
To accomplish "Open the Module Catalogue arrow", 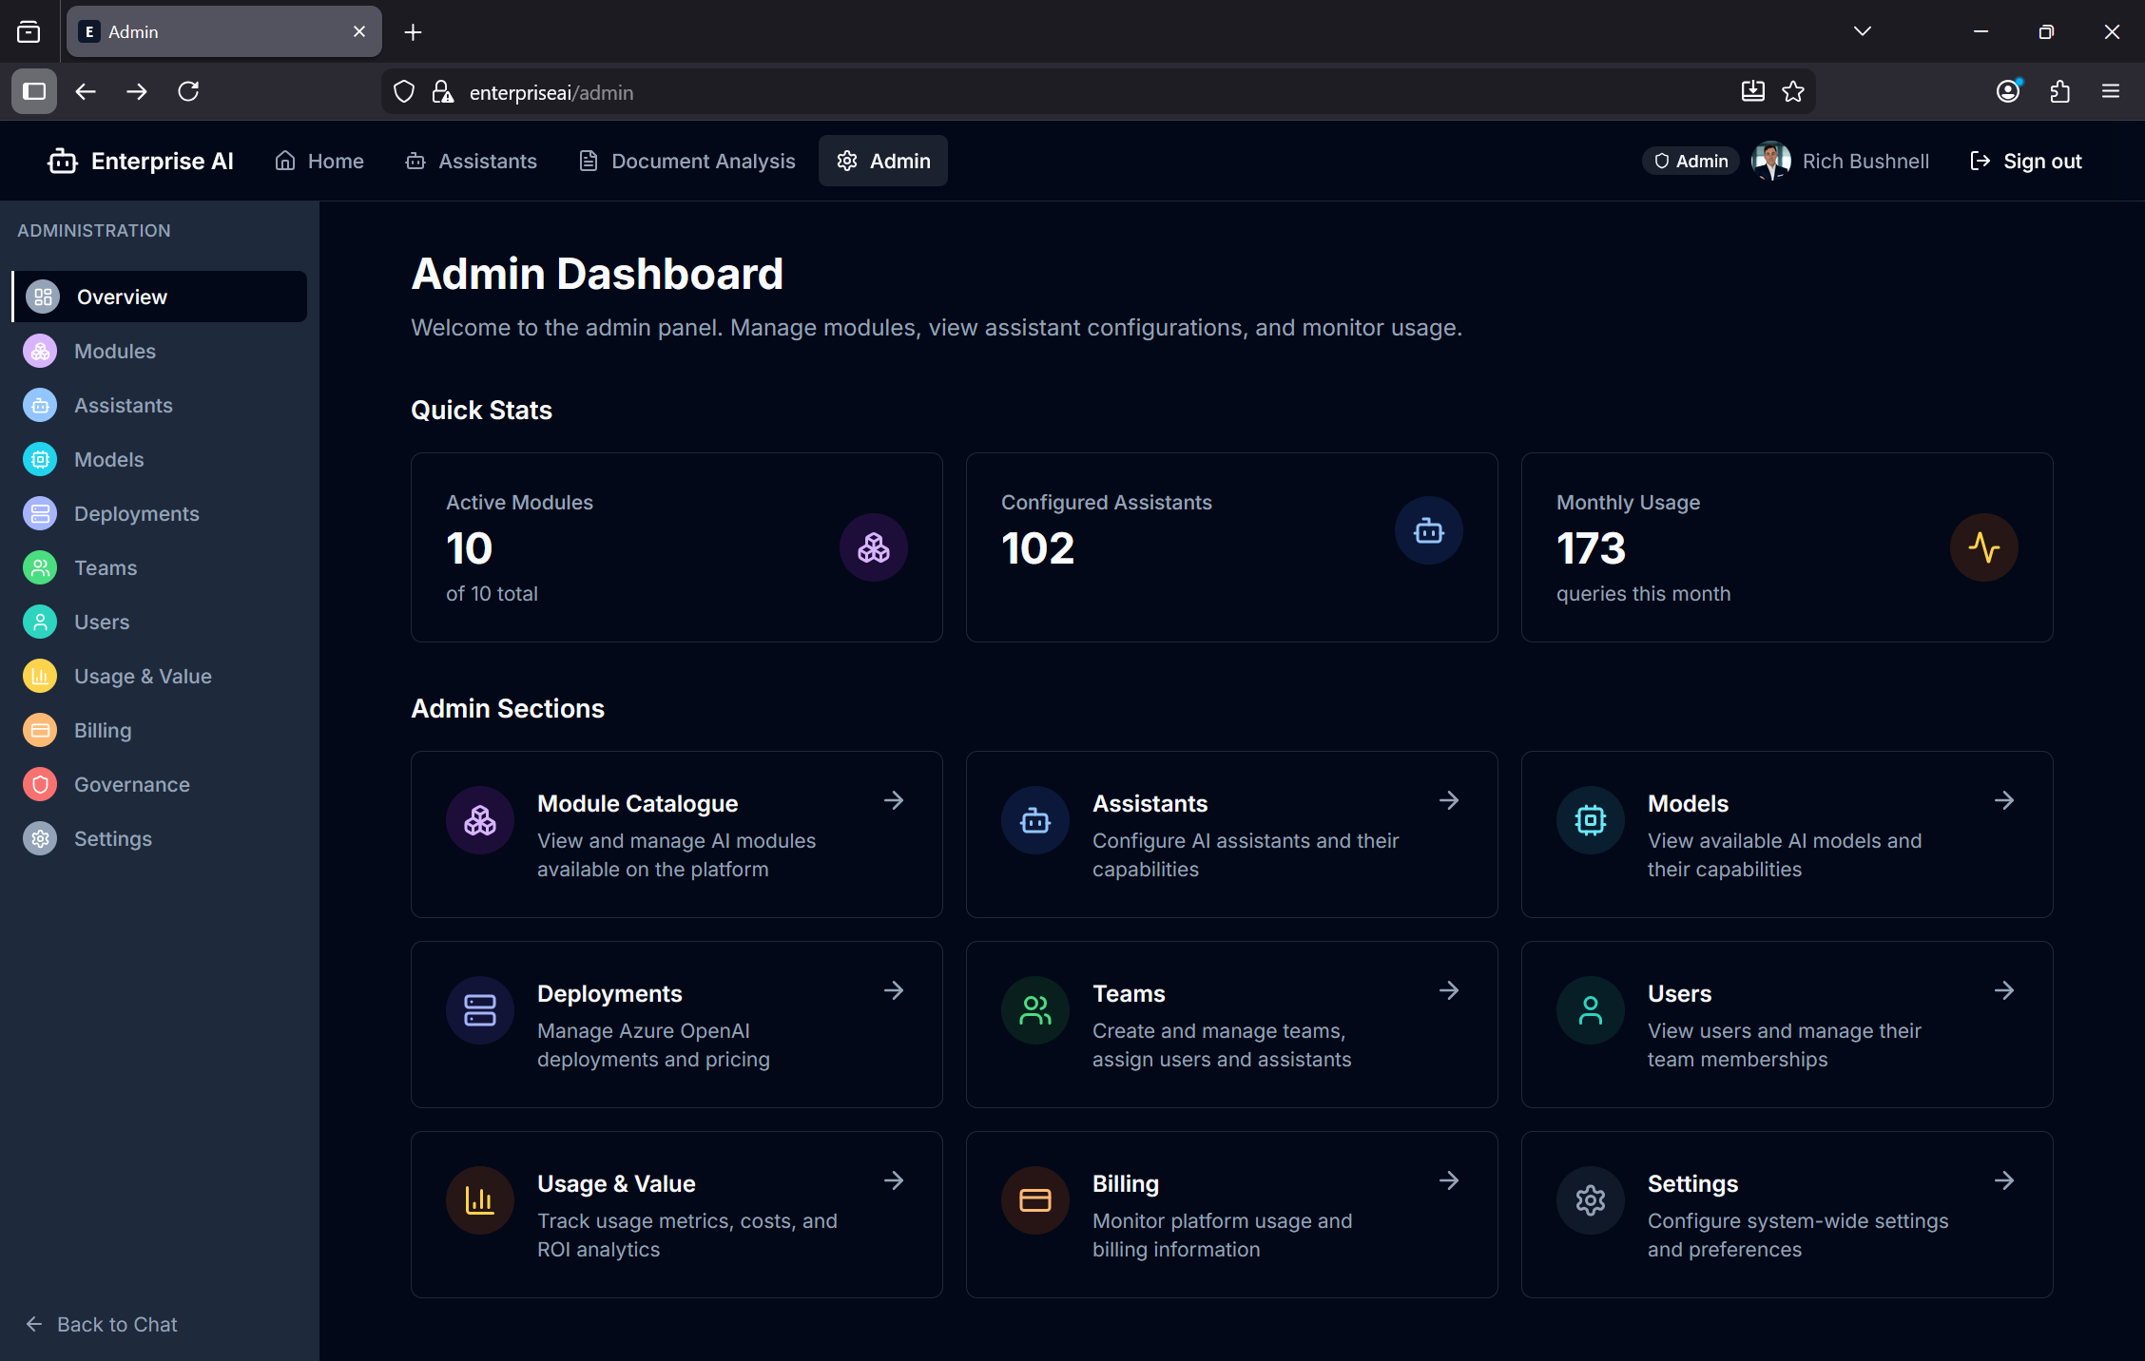I will [x=893, y=800].
